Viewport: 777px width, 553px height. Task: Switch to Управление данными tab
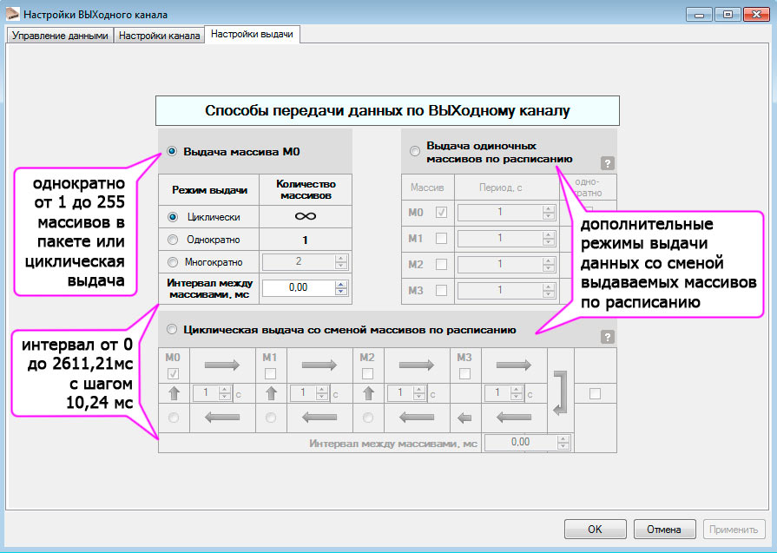(60, 36)
